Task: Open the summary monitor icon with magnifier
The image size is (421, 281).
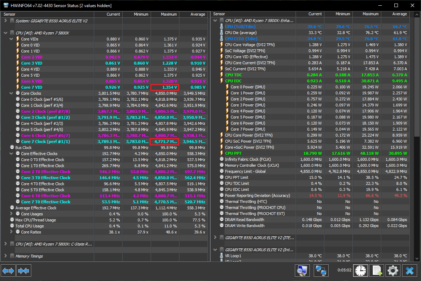Action: point(302,271)
